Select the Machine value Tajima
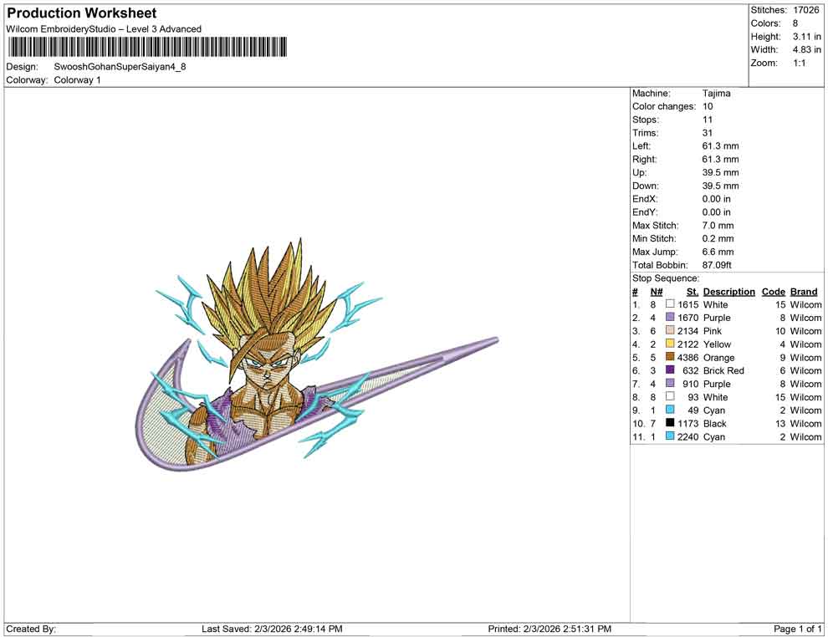The image size is (828, 637). pos(717,94)
